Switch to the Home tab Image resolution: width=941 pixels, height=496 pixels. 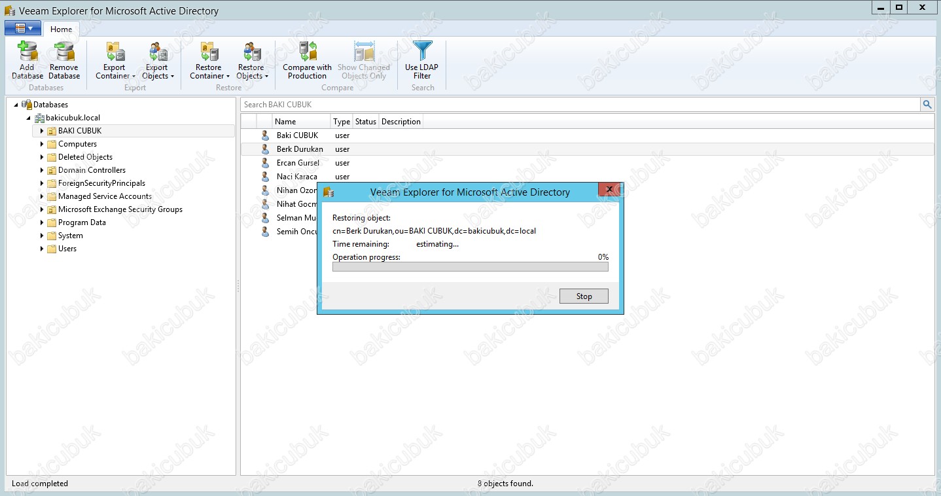click(62, 29)
